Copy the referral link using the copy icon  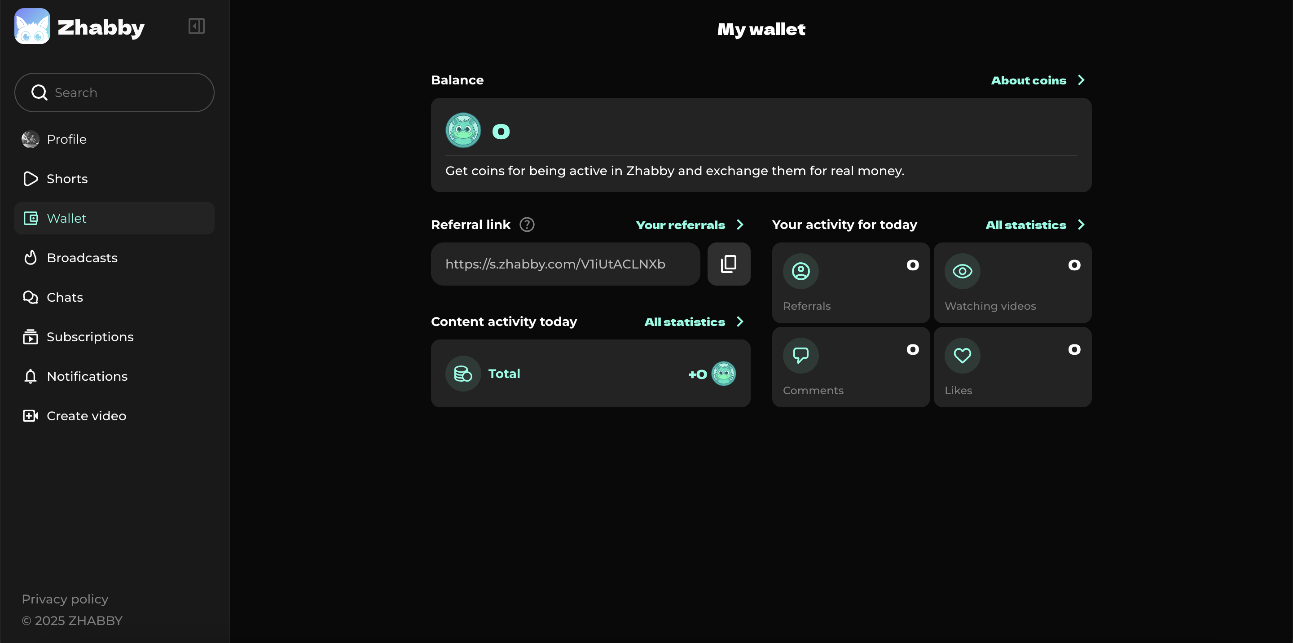click(728, 264)
